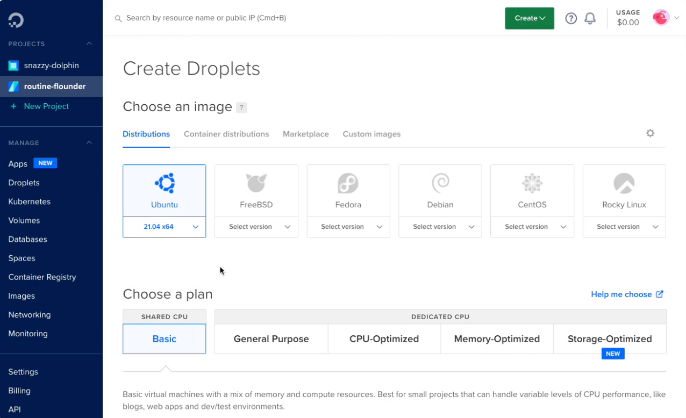Select the General Purpose plan

pyautogui.click(x=271, y=339)
